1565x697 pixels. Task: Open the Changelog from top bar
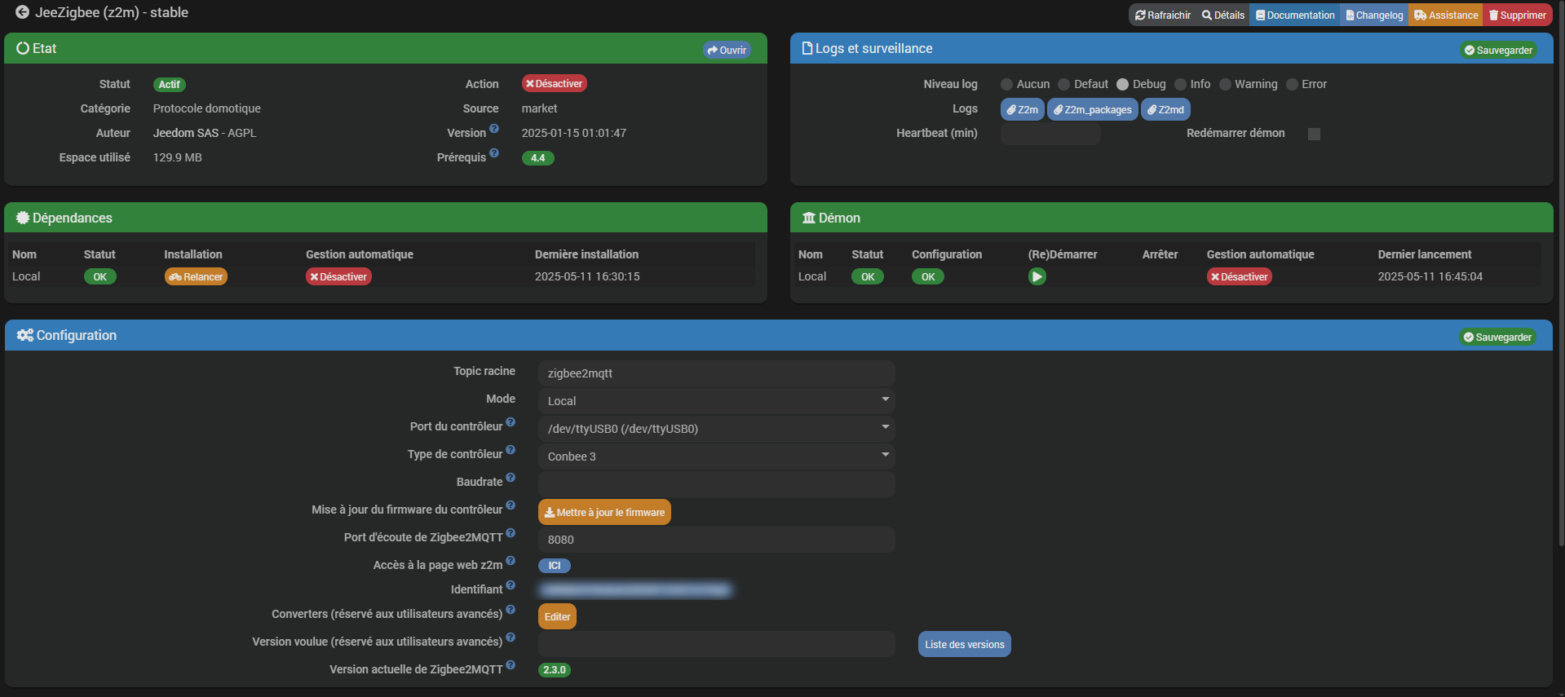1374,15
